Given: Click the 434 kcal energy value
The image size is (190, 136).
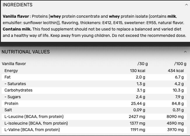Looking at the screenshot, I should (176, 71).
